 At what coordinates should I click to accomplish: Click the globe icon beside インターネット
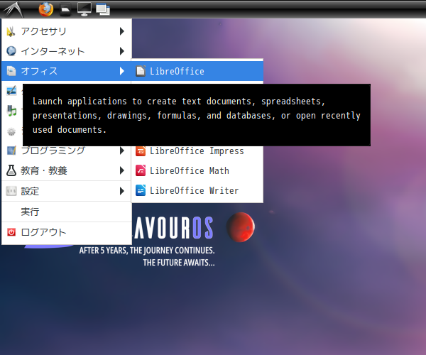(11, 51)
